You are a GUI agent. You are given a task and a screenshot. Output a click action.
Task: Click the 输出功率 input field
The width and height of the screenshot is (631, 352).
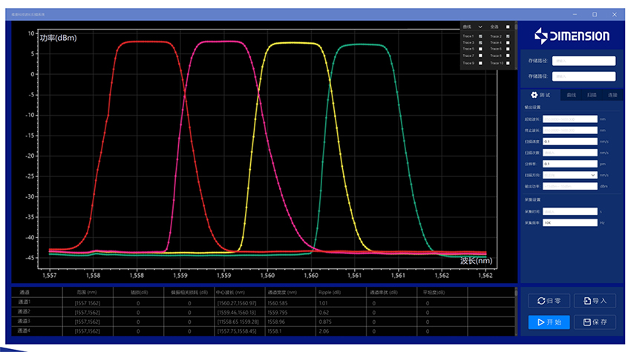tap(570, 186)
